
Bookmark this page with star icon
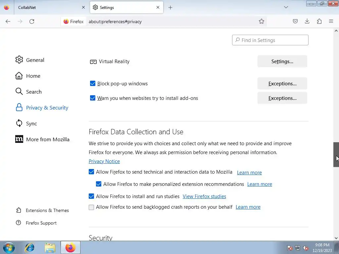coord(262,21)
